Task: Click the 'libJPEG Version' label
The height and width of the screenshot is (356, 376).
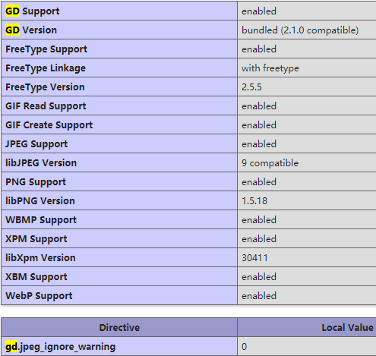Action: click(41, 163)
